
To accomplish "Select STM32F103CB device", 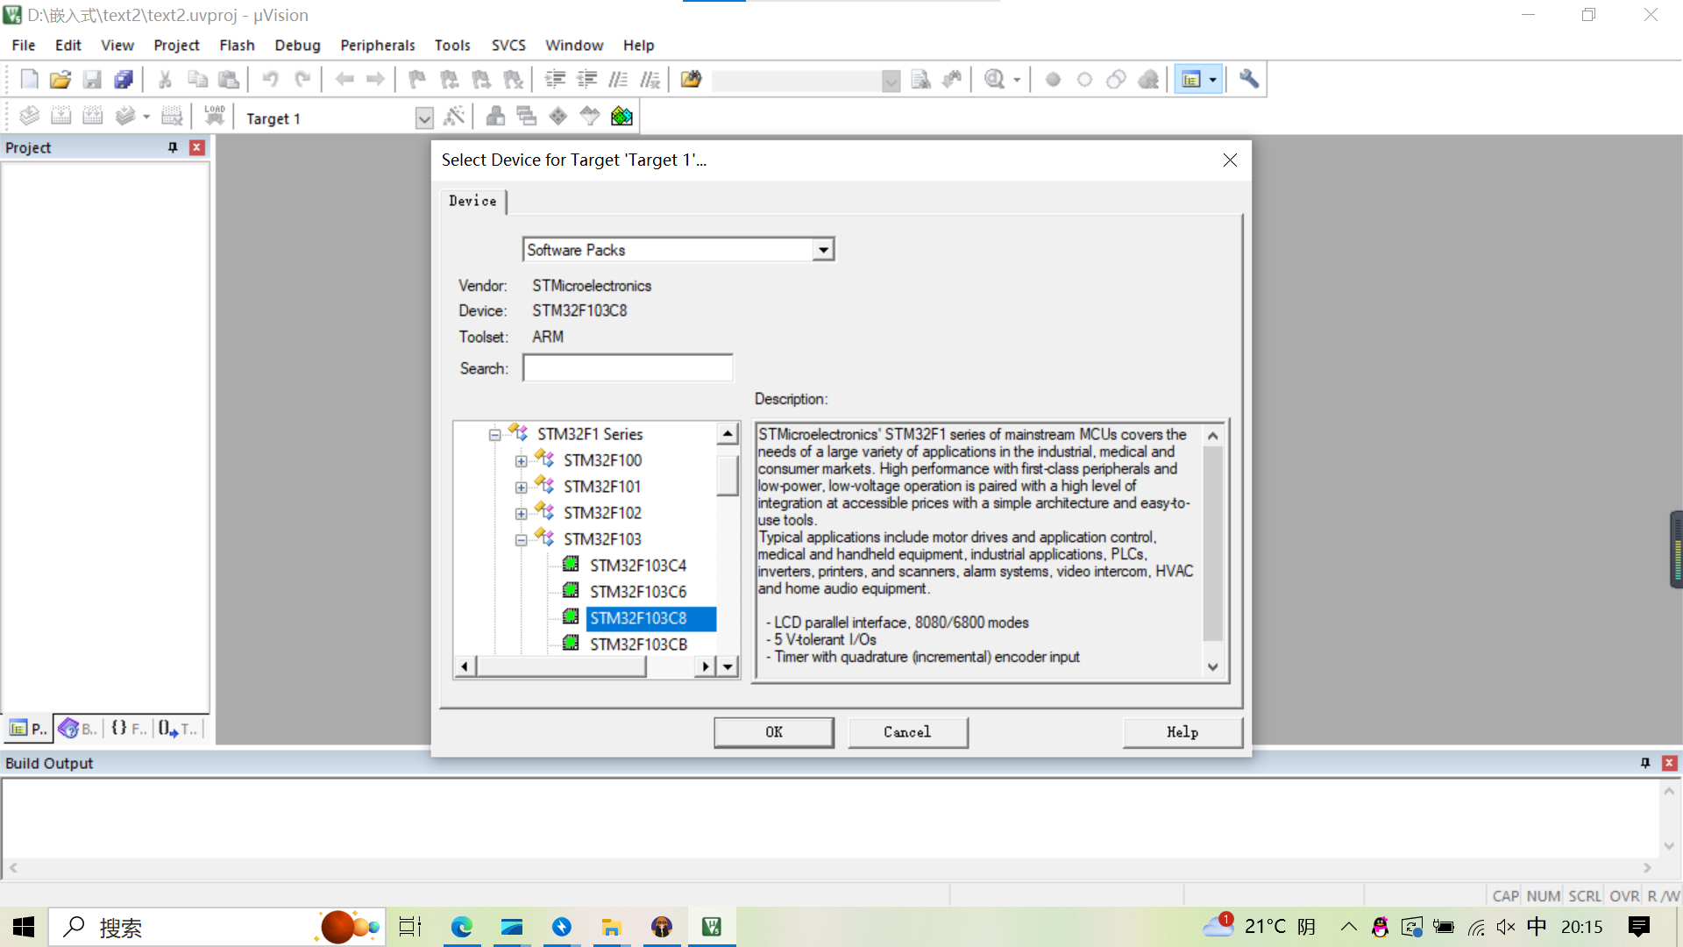I will coord(638,644).
